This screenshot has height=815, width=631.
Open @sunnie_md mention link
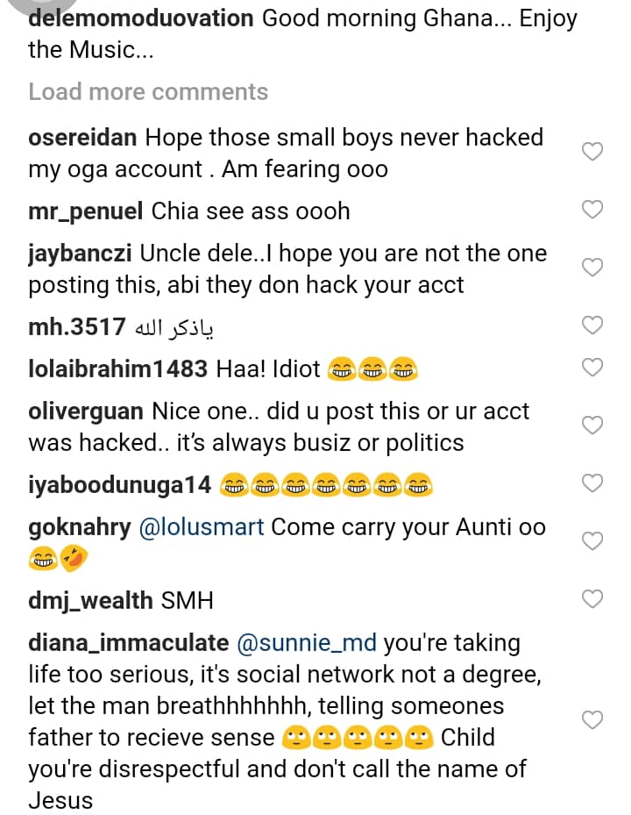[x=307, y=643]
